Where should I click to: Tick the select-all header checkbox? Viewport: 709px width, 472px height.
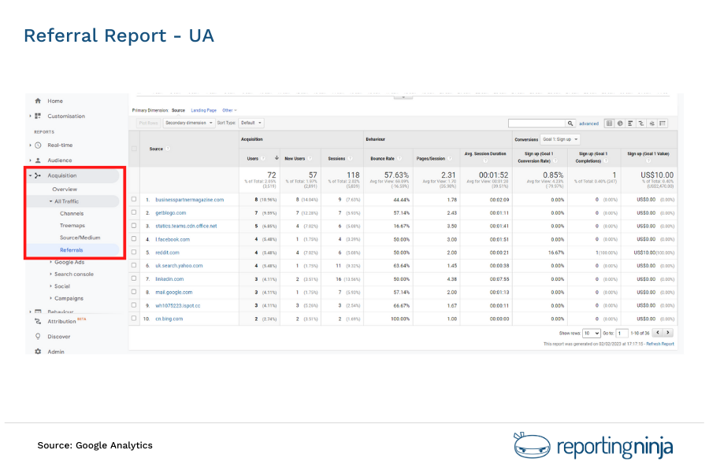(134, 149)
